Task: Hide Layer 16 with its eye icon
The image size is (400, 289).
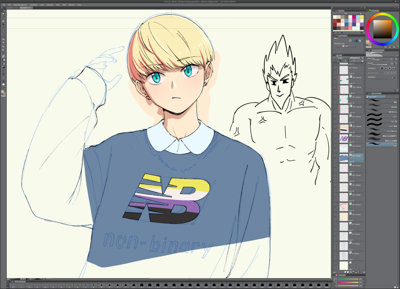Action: click(335, 70)
